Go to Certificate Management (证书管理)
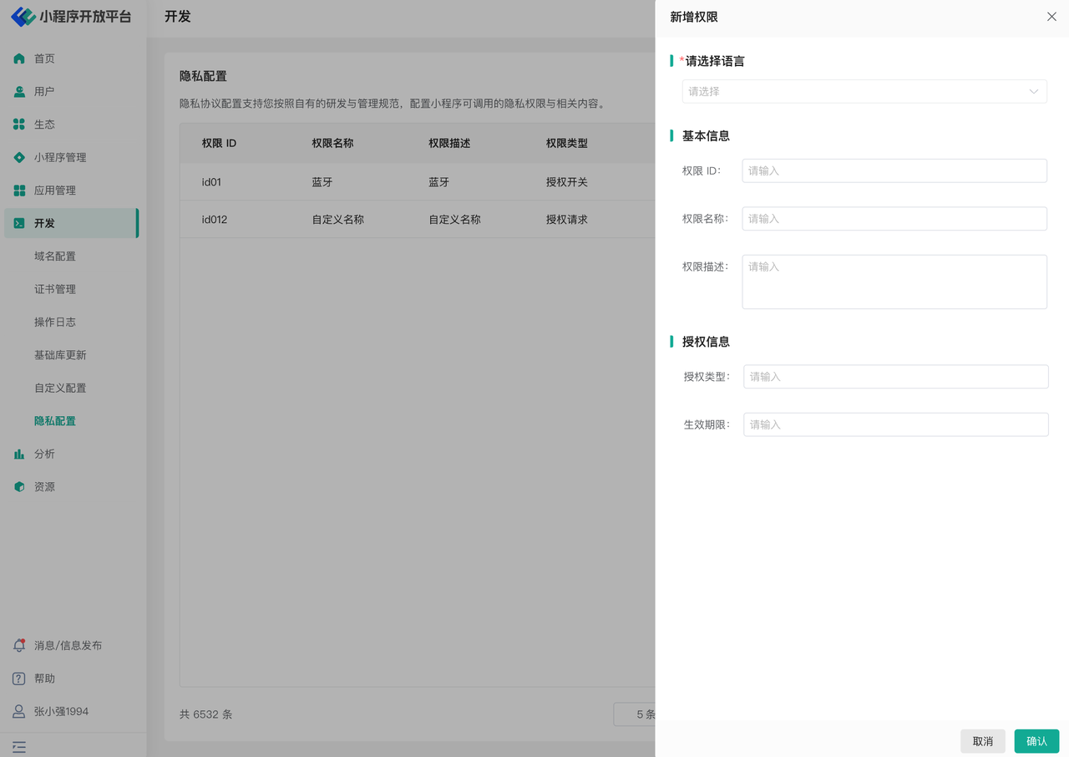 (55, 289)
